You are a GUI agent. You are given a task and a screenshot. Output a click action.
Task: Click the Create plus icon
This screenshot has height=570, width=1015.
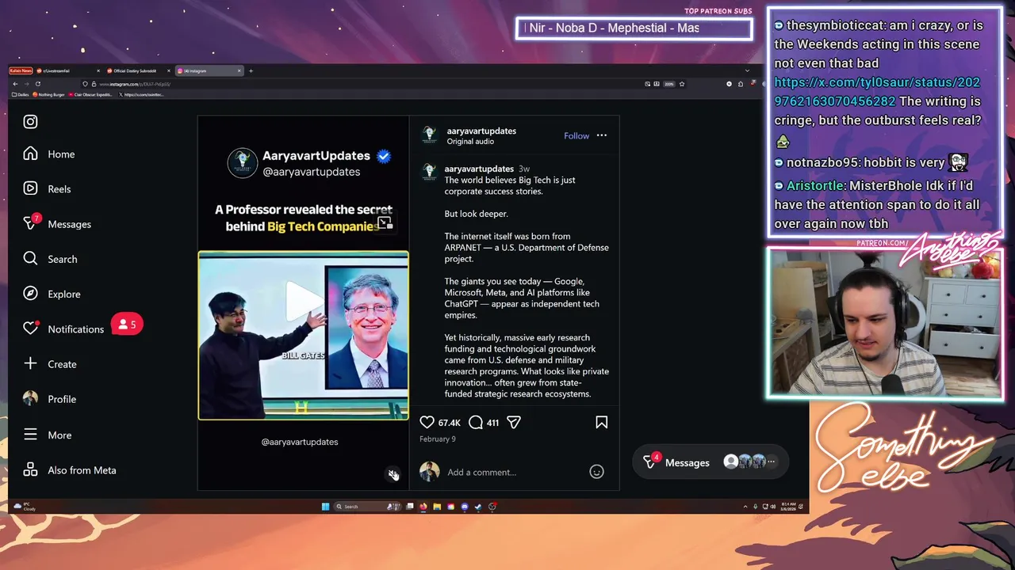pyautogui.click(x=30, y=363)
